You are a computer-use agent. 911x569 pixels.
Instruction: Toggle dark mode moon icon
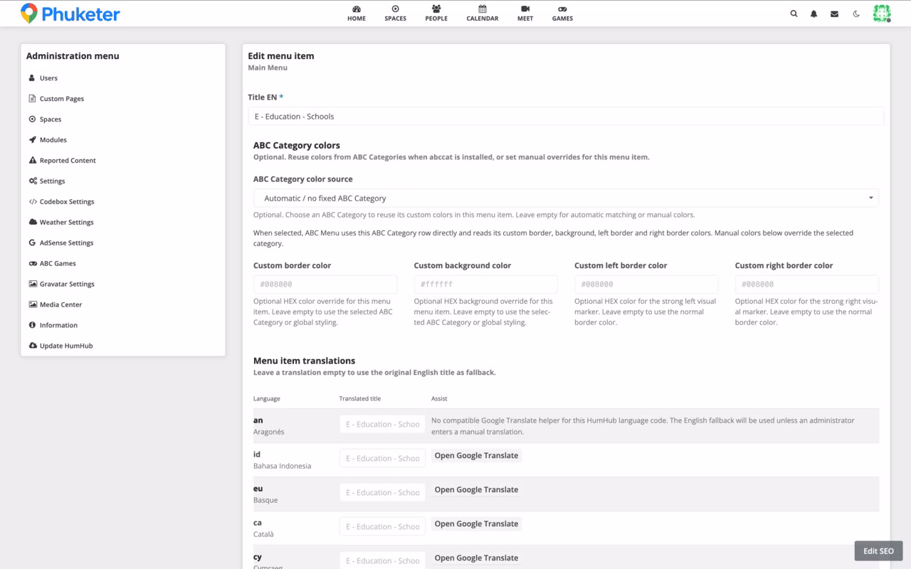(856, 14)
